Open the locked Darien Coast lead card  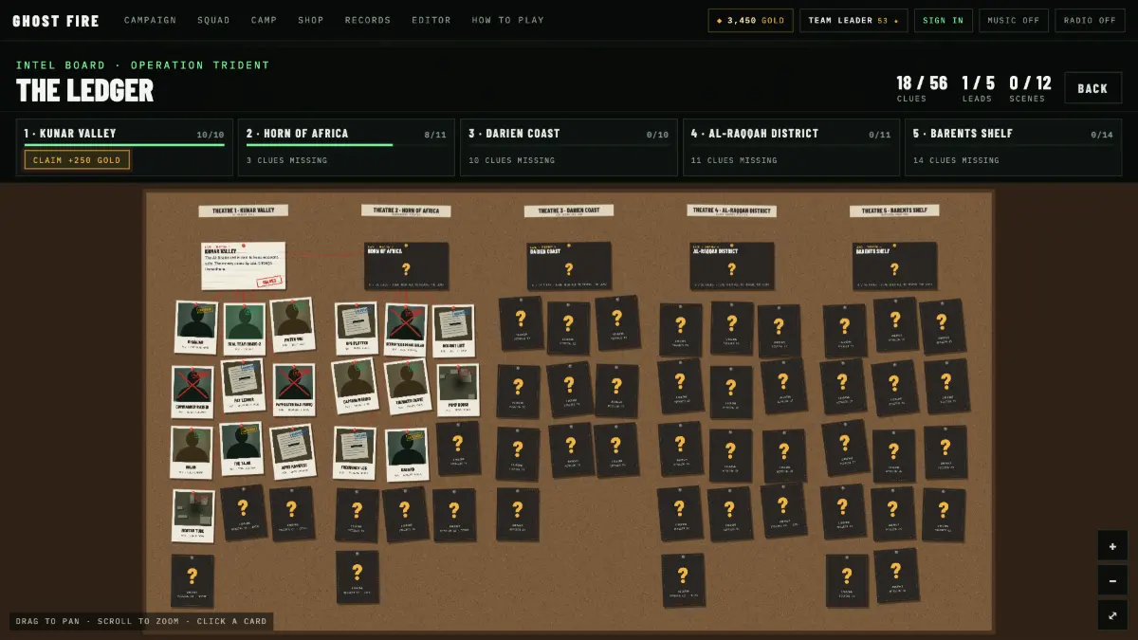[x=569, y=265]
